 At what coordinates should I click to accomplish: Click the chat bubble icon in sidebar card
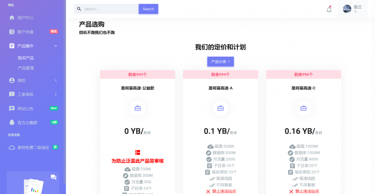[53, 177]
